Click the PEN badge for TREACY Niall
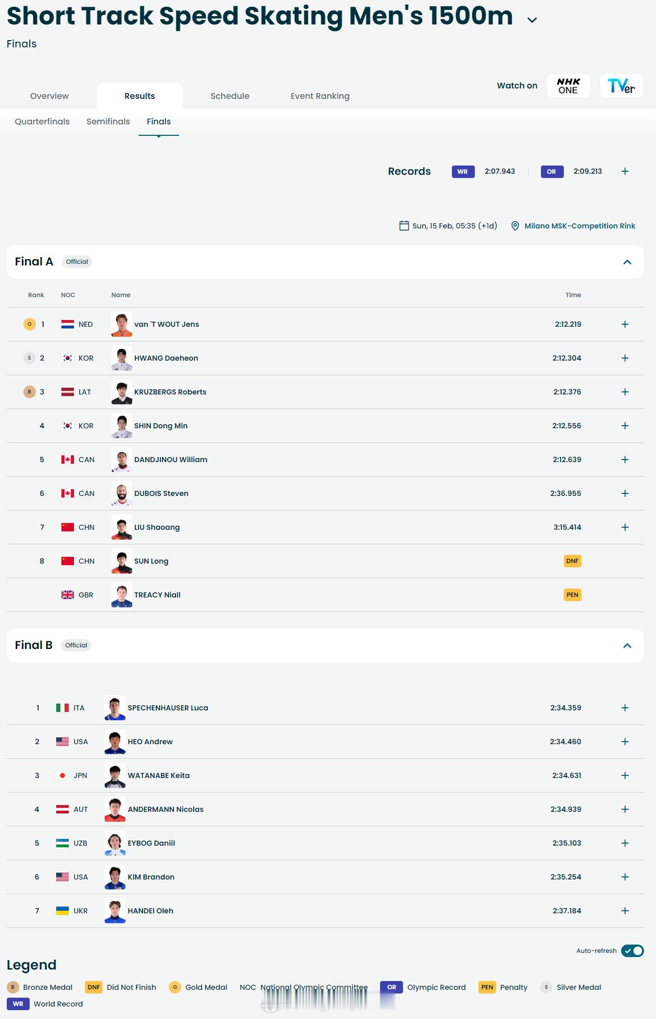656x1019 pixels. tap(572, 595)
